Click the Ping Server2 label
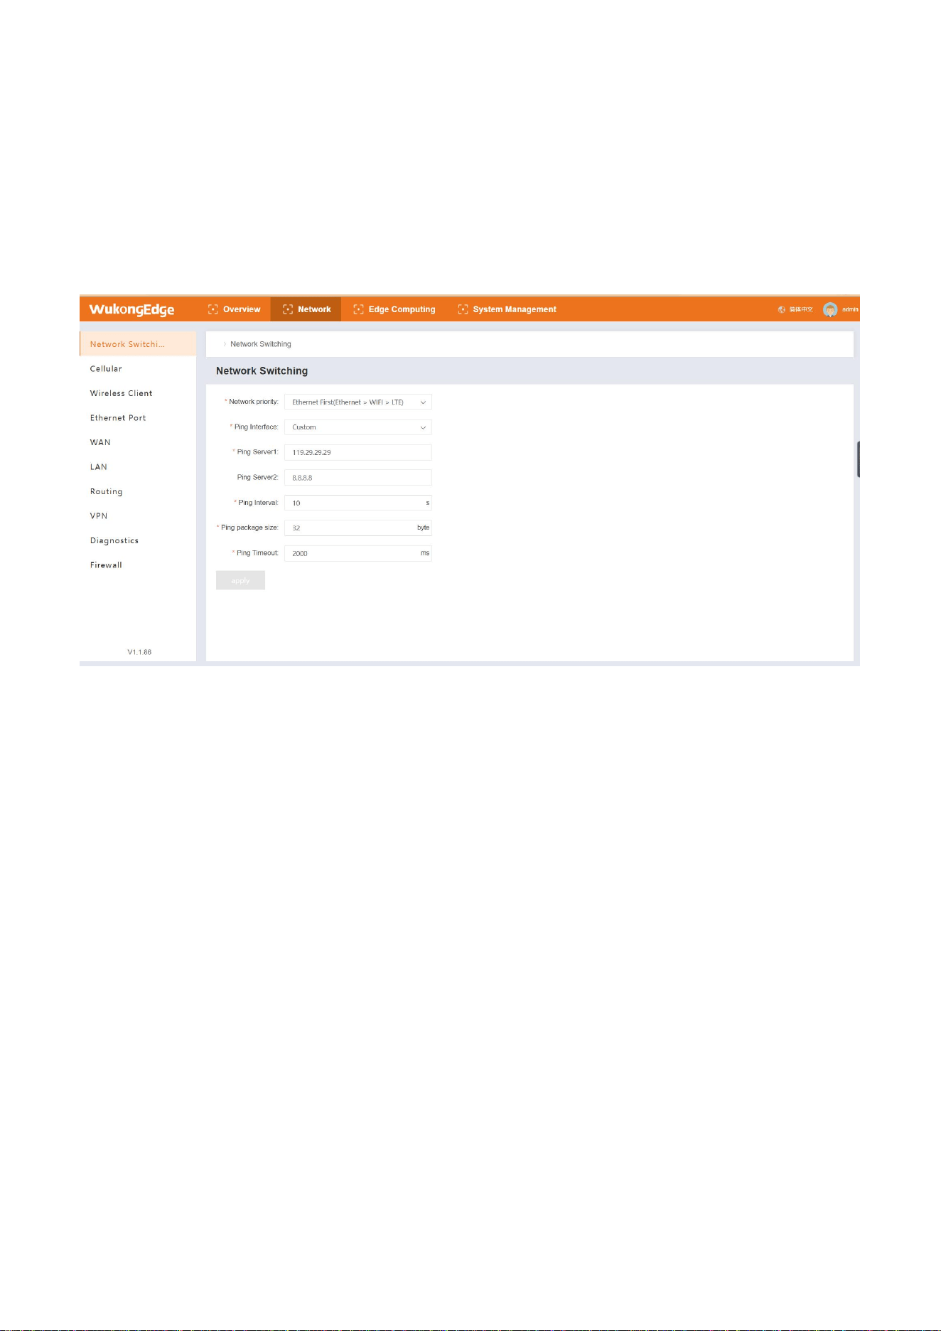The height and width of the screenshot is (1331, 941). click(258, 477)
